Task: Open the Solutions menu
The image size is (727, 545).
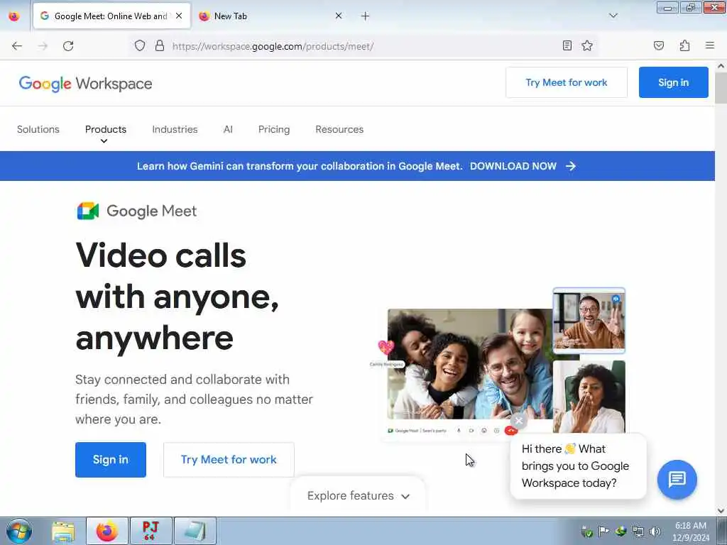Action: click(x=38, y=129)
